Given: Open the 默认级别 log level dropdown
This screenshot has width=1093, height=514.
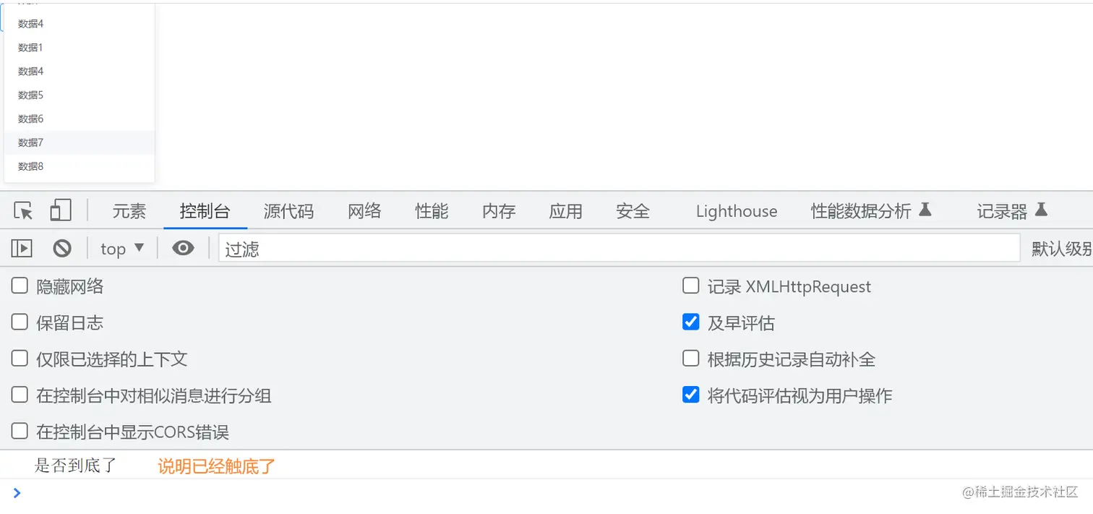Looking at the screenshot, I should 1061,249.
